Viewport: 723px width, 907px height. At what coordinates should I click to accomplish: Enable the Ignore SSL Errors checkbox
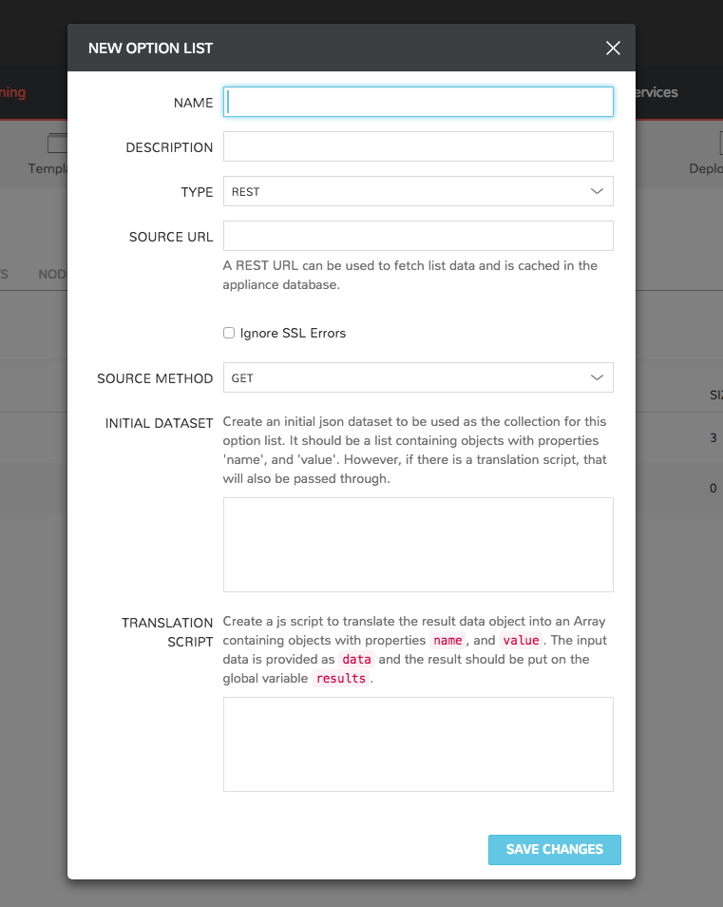click(x=229, y=333)
